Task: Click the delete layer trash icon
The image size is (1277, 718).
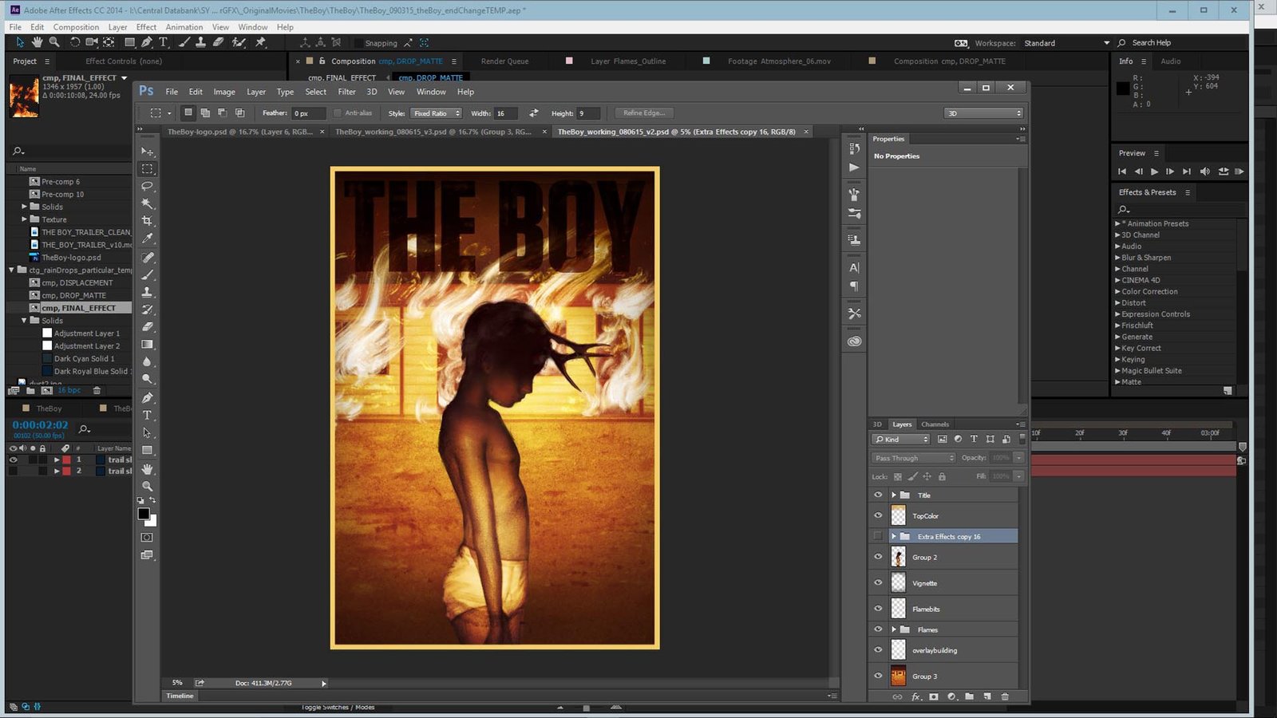Action: 1005,696
